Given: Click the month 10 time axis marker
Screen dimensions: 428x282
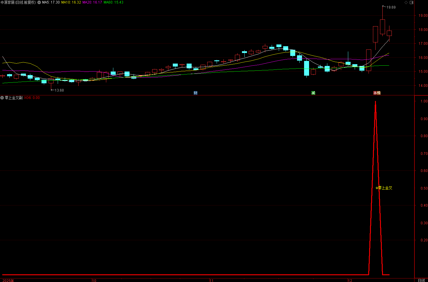Looking at the screenshot, I should [94, 280].
